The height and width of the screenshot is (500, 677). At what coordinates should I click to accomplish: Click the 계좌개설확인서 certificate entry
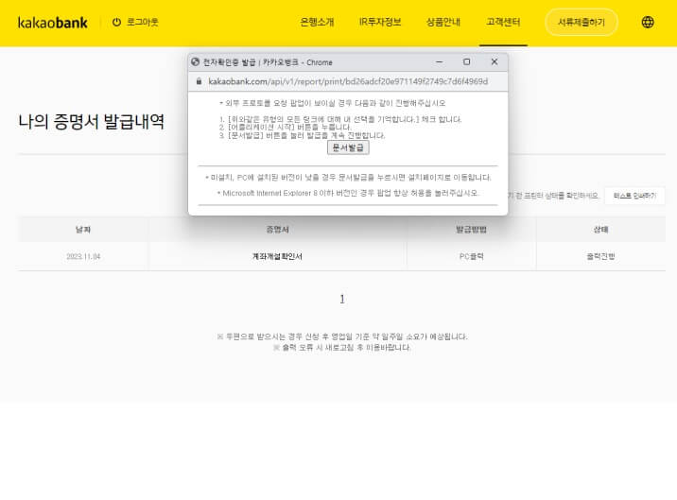277,256
